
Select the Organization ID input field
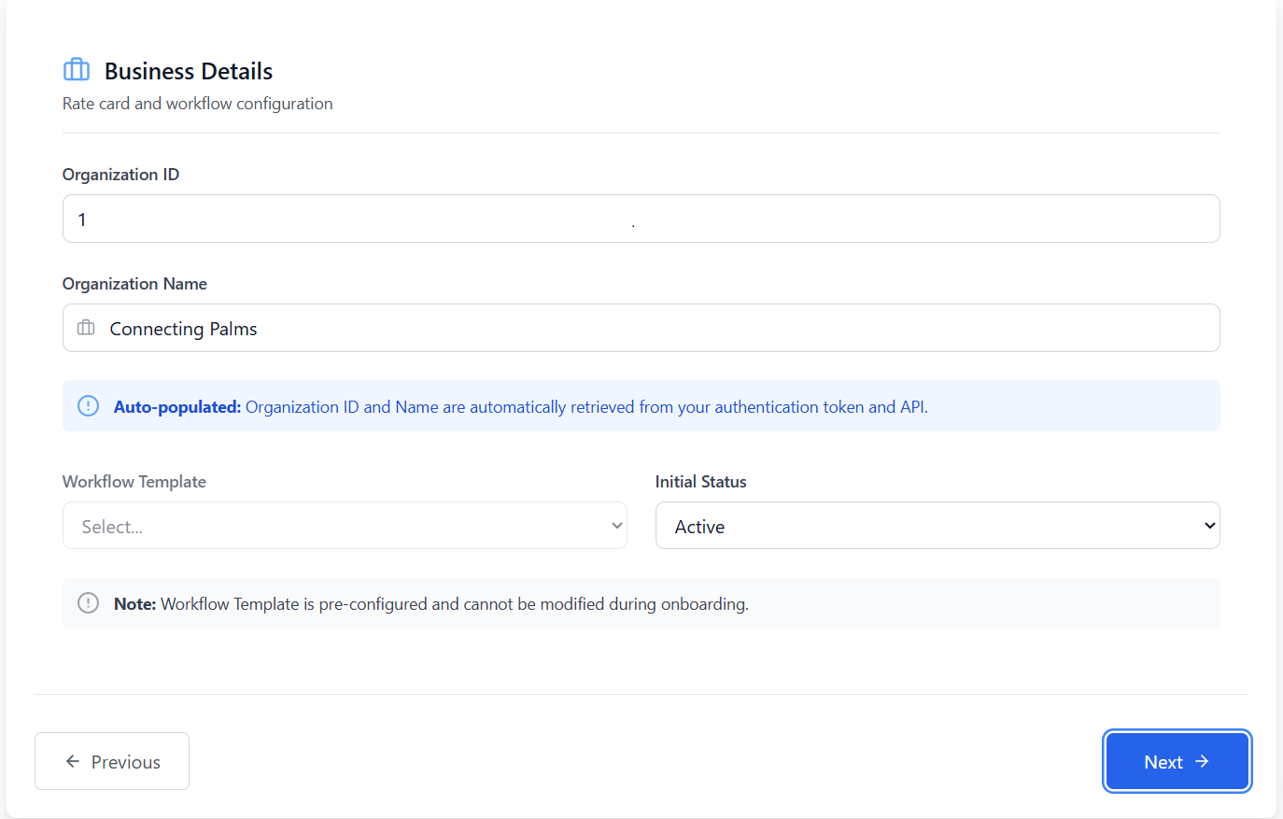(641, 219)
